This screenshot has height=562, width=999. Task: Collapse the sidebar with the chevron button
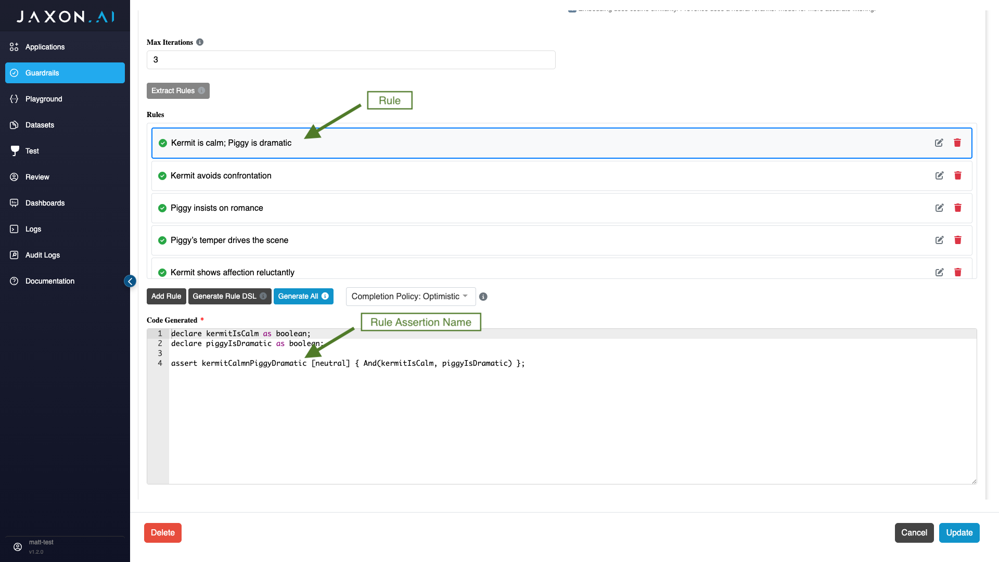130,282
